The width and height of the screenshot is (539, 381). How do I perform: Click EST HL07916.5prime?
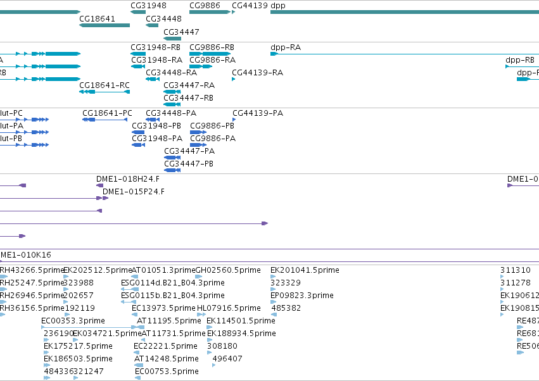229,308
